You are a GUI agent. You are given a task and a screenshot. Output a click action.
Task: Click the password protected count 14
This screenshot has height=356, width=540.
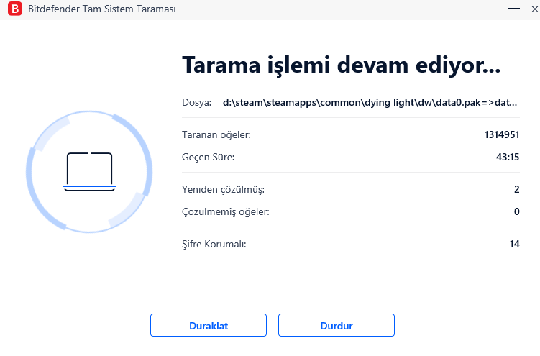[x=515, y=244]
